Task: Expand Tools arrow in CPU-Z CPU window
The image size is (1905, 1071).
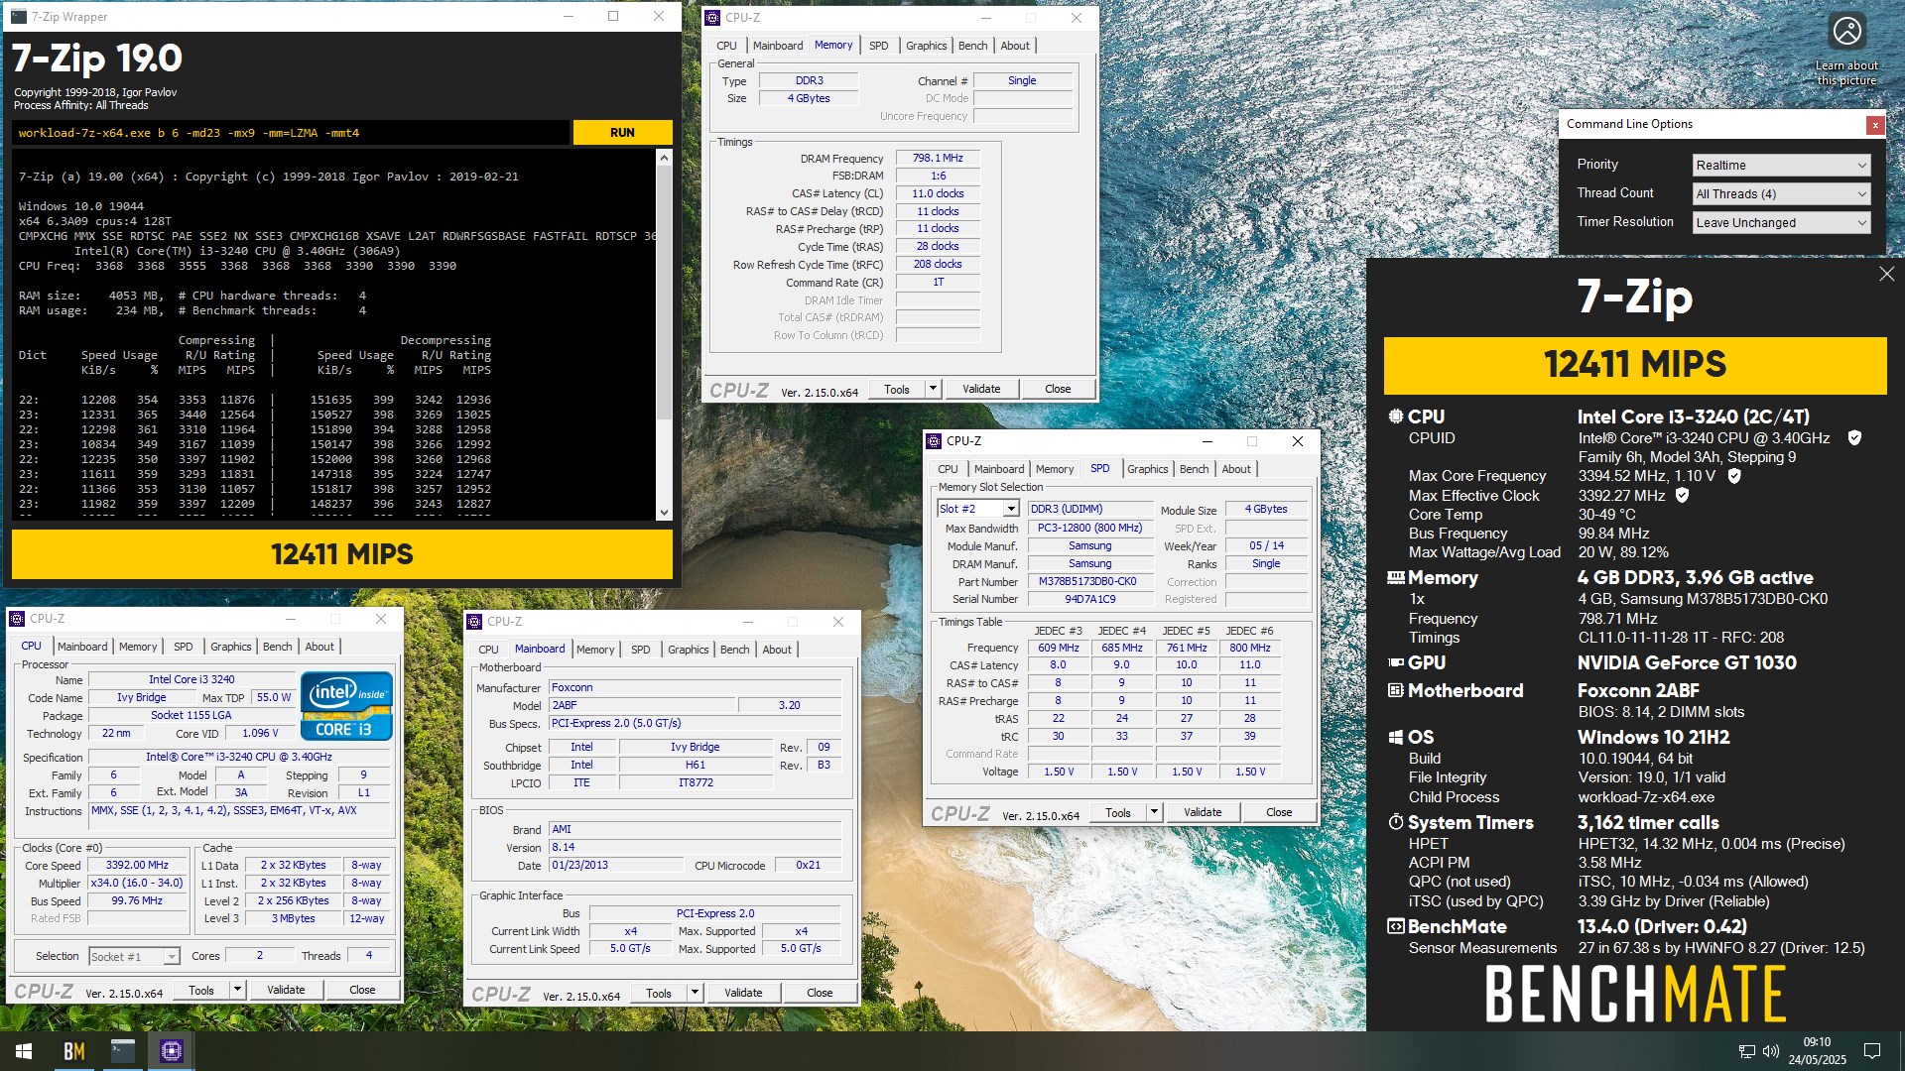Action: pyautogui.click(x=237, y=990)
